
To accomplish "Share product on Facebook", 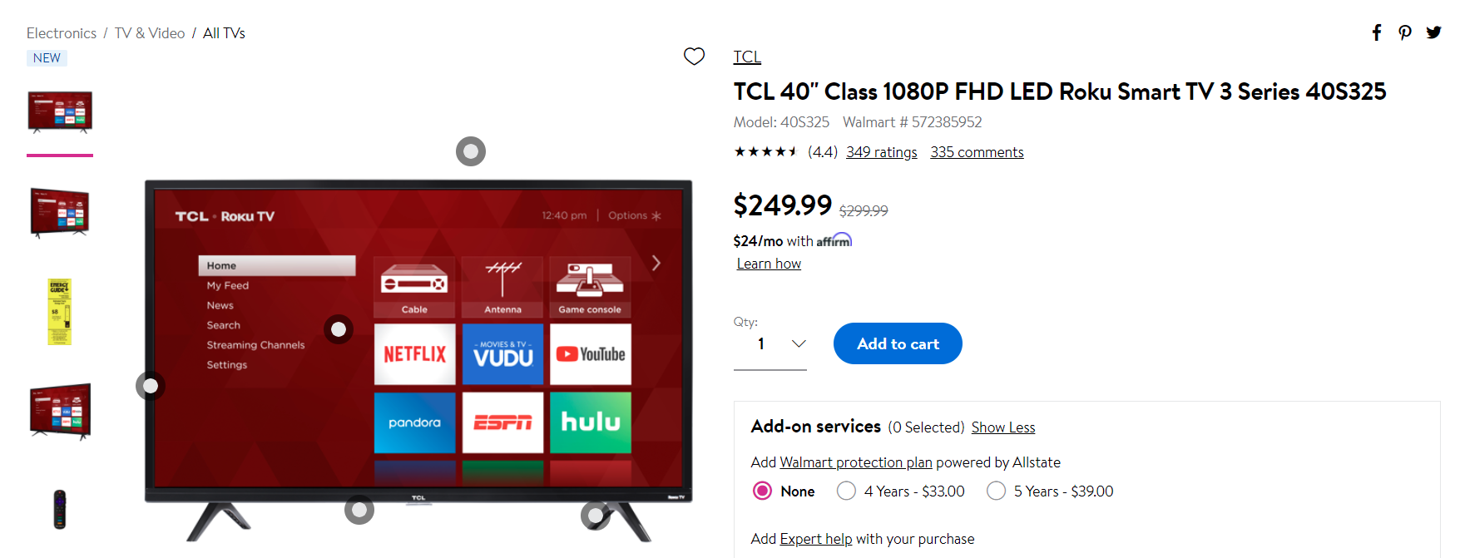I will [1377, 32].
